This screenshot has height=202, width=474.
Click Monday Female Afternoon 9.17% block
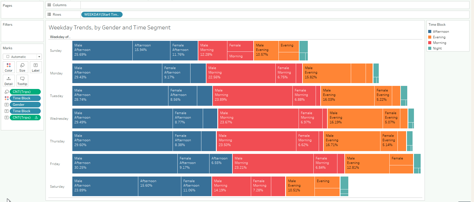176,73
